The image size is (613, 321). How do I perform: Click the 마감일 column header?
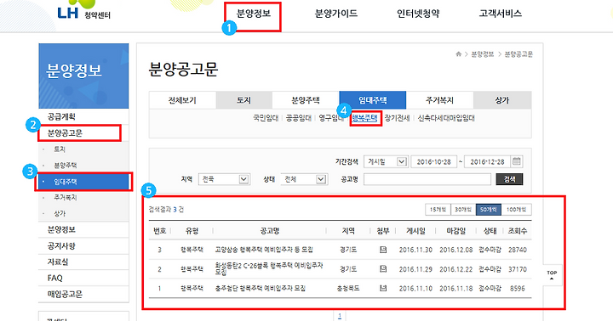point(455,231)
